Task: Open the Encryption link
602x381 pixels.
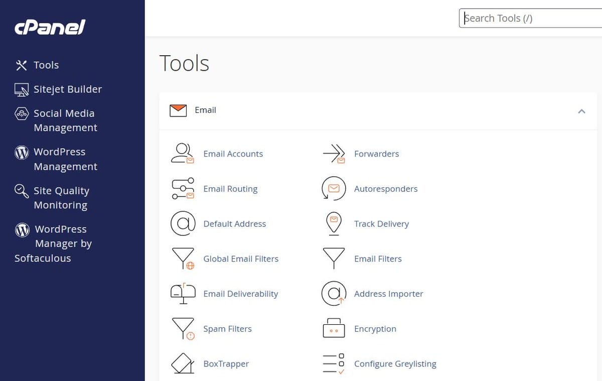Action: point(375,329)
